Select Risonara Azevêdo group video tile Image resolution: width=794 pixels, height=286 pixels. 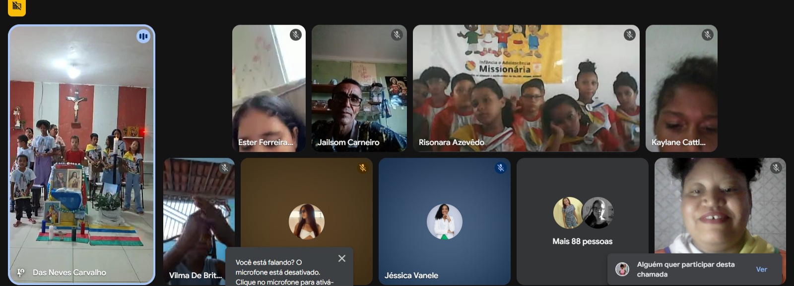click(526, 89)
